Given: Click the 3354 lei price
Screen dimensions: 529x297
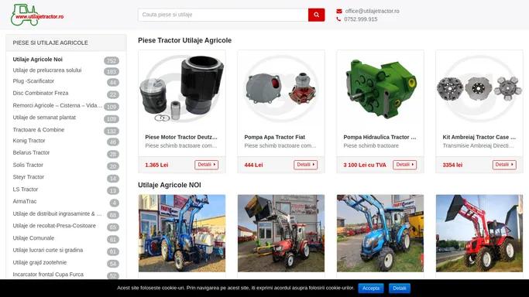Looking at the screenshot, I should pyautogui.click(x=452, y=165).
